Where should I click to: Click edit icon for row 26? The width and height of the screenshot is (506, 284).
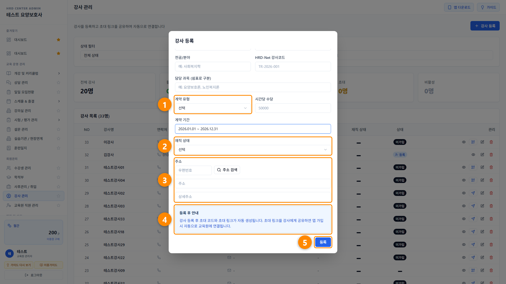(x=482, y=232)
